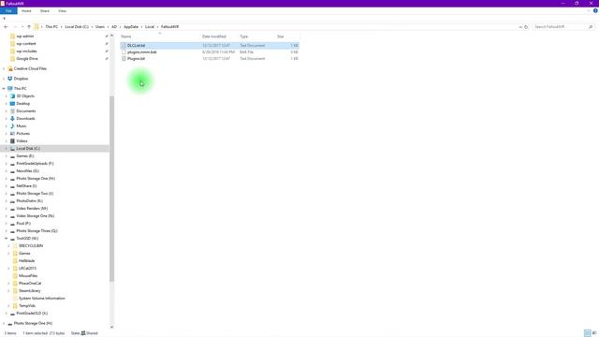Click the Creative Cloud Files icon
The width and height of the screenshot is (599, 337).
point(10,68)
